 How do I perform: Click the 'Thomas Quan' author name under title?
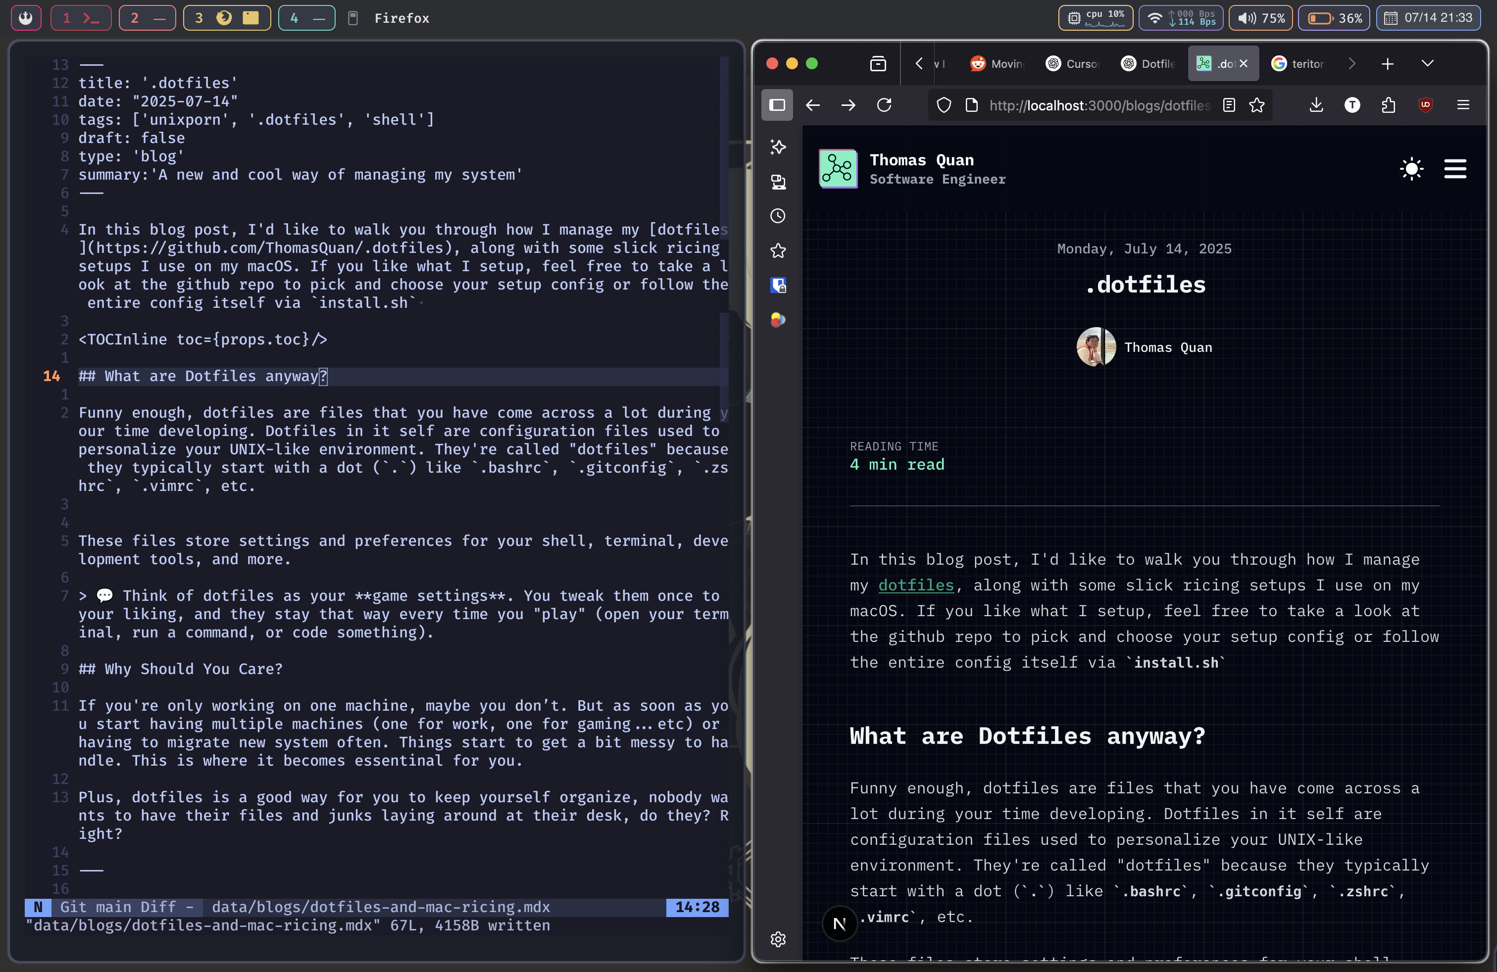point(1168,347)
